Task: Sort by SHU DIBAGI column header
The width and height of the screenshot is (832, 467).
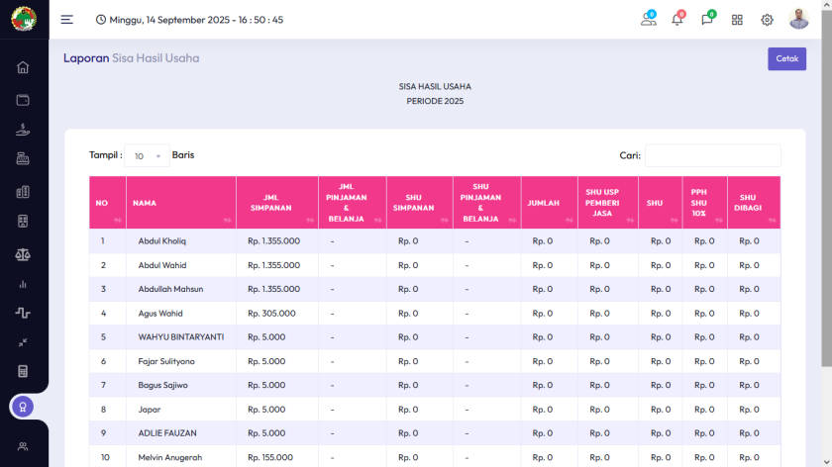Action: (753, 203)
